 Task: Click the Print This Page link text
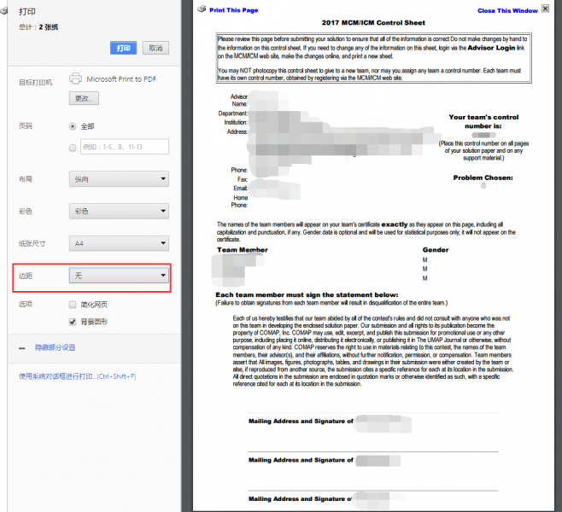pos(232,10)
